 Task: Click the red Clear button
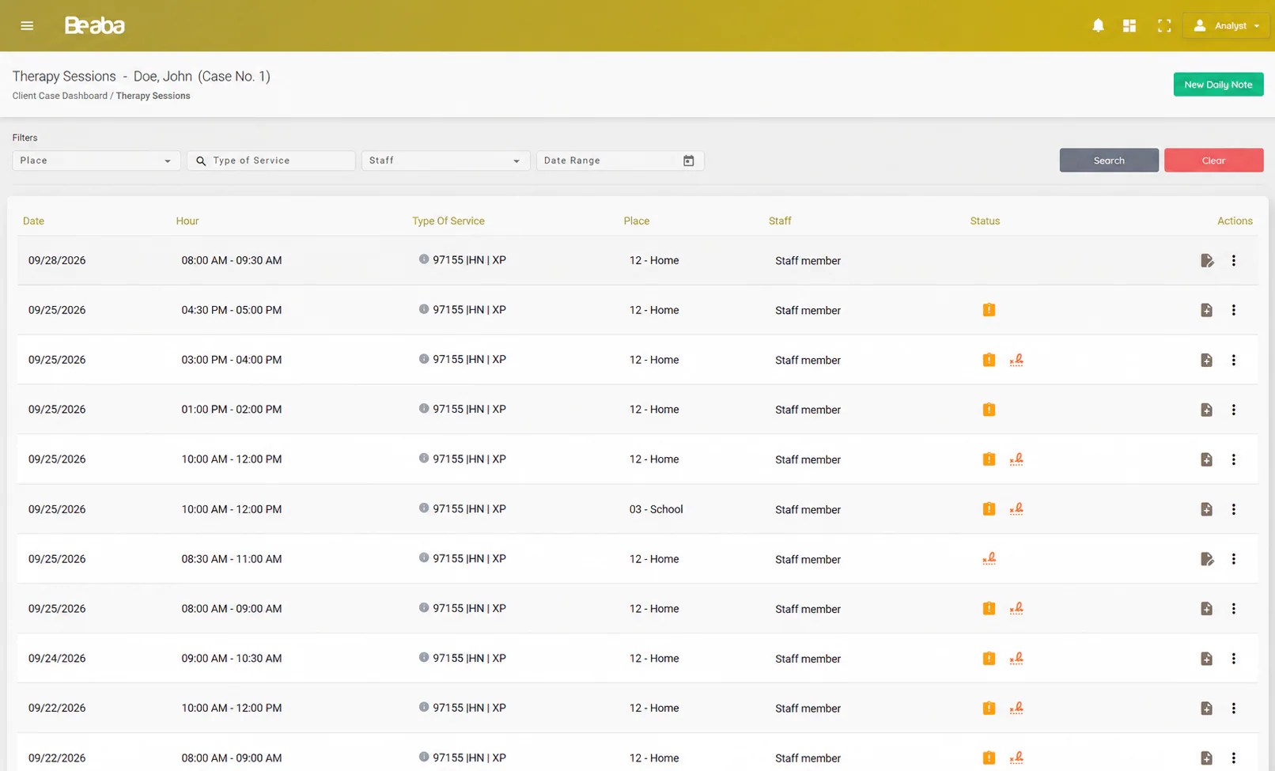click(x=1213, y=161)
